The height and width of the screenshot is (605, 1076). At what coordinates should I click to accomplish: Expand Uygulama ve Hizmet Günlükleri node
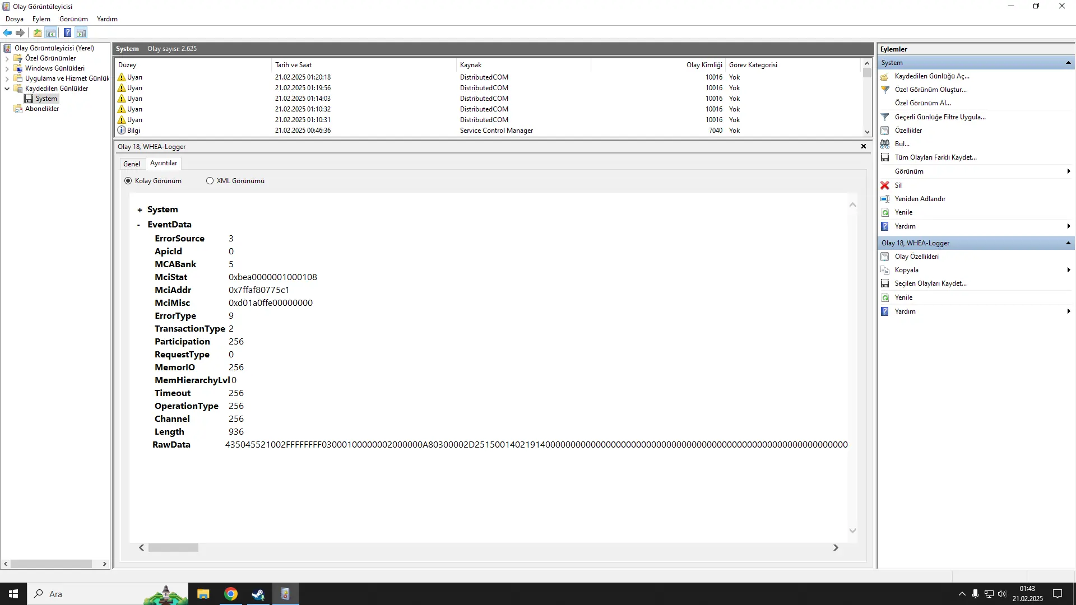click(7, 78)
